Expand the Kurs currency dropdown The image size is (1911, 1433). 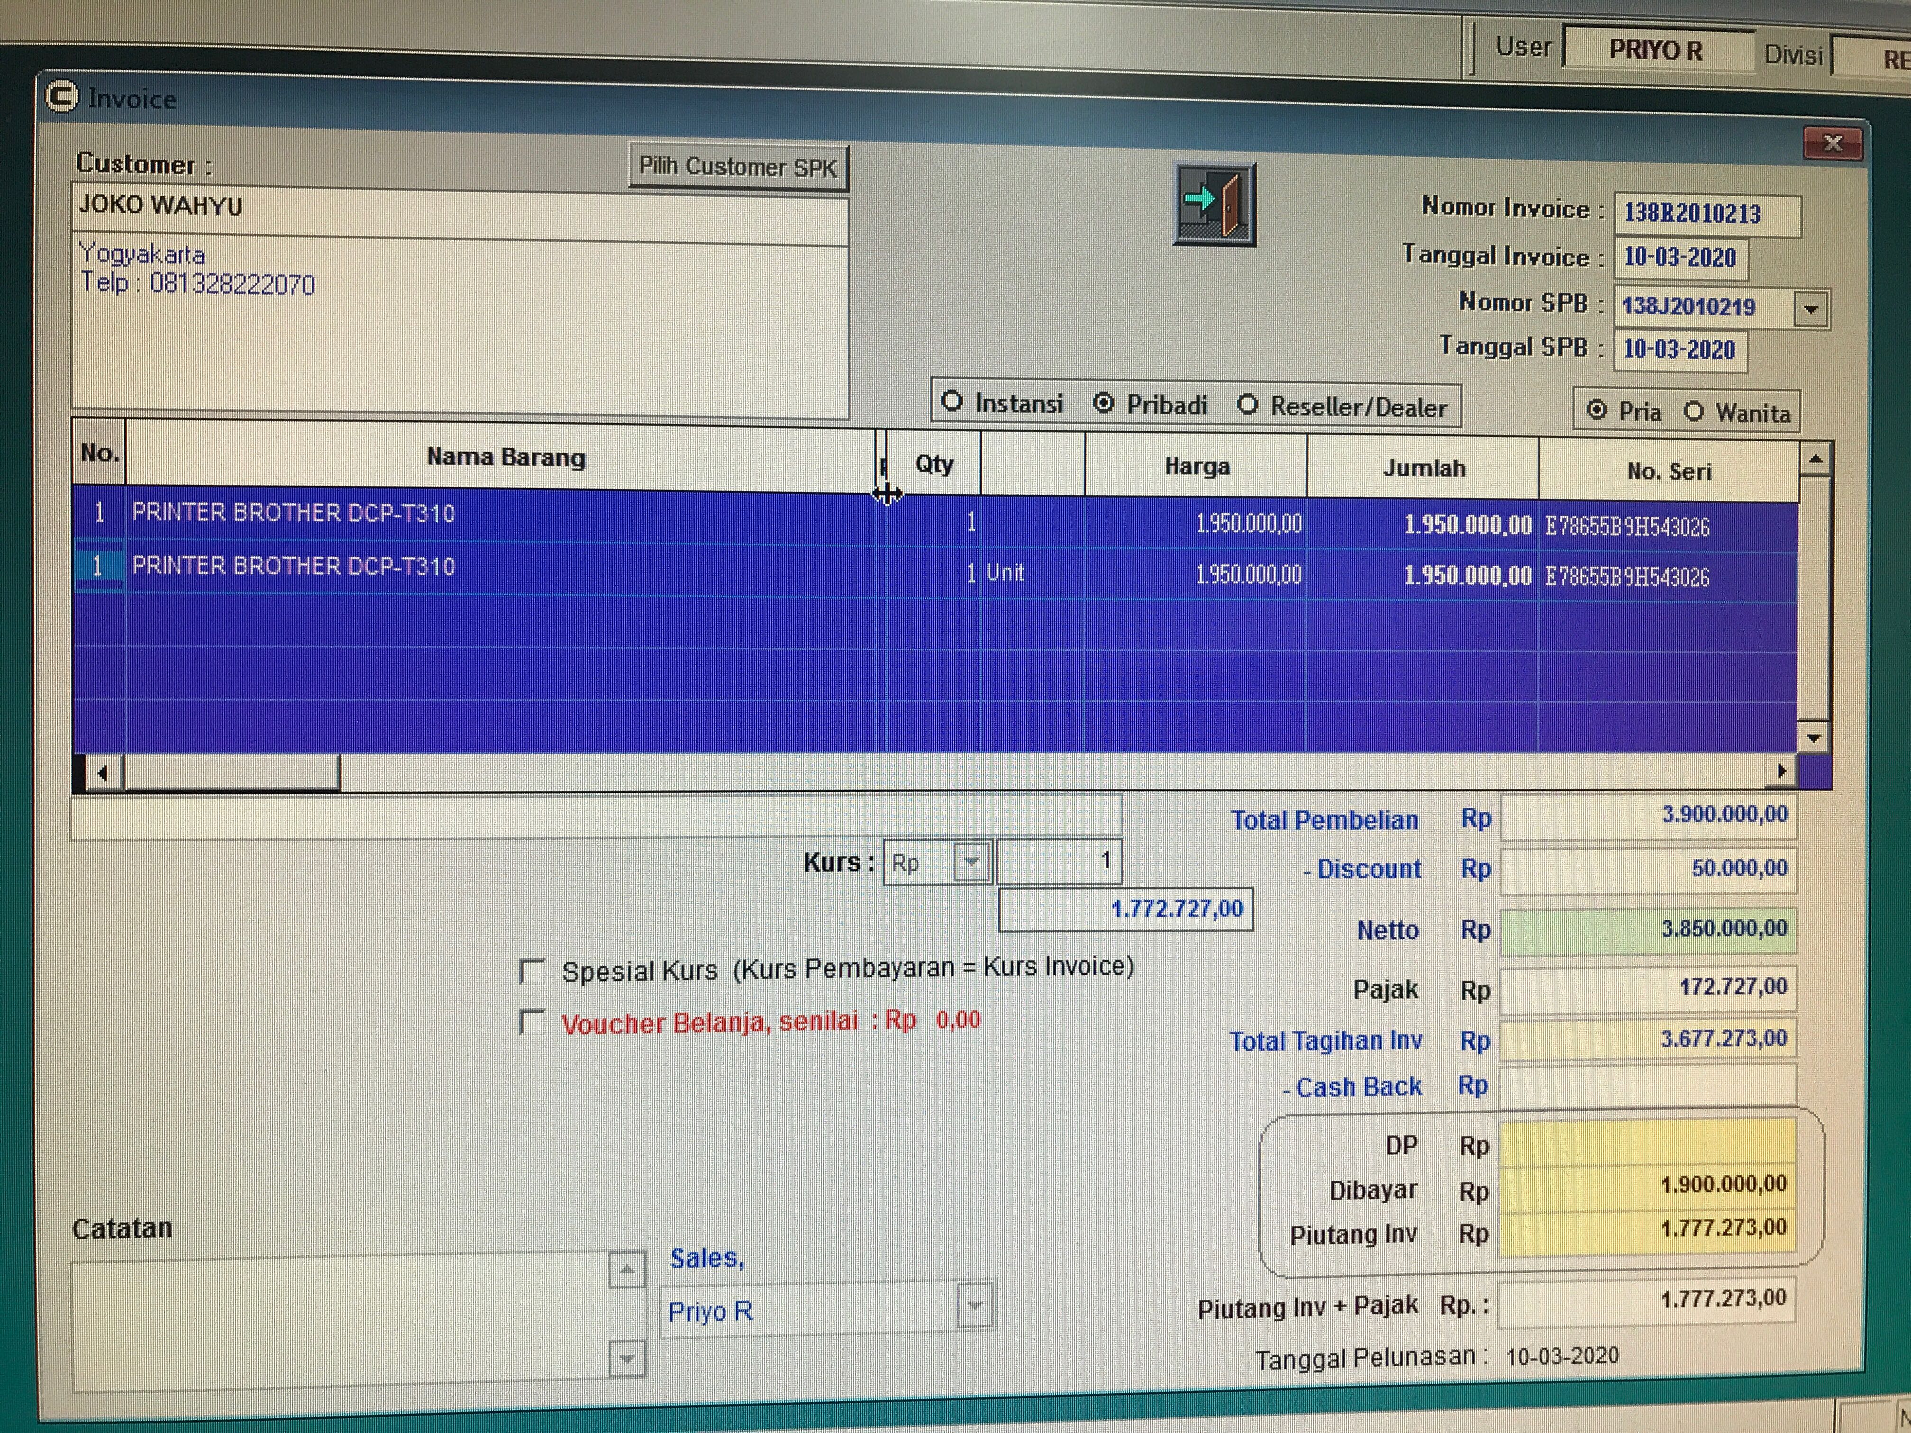click(972, 862)
